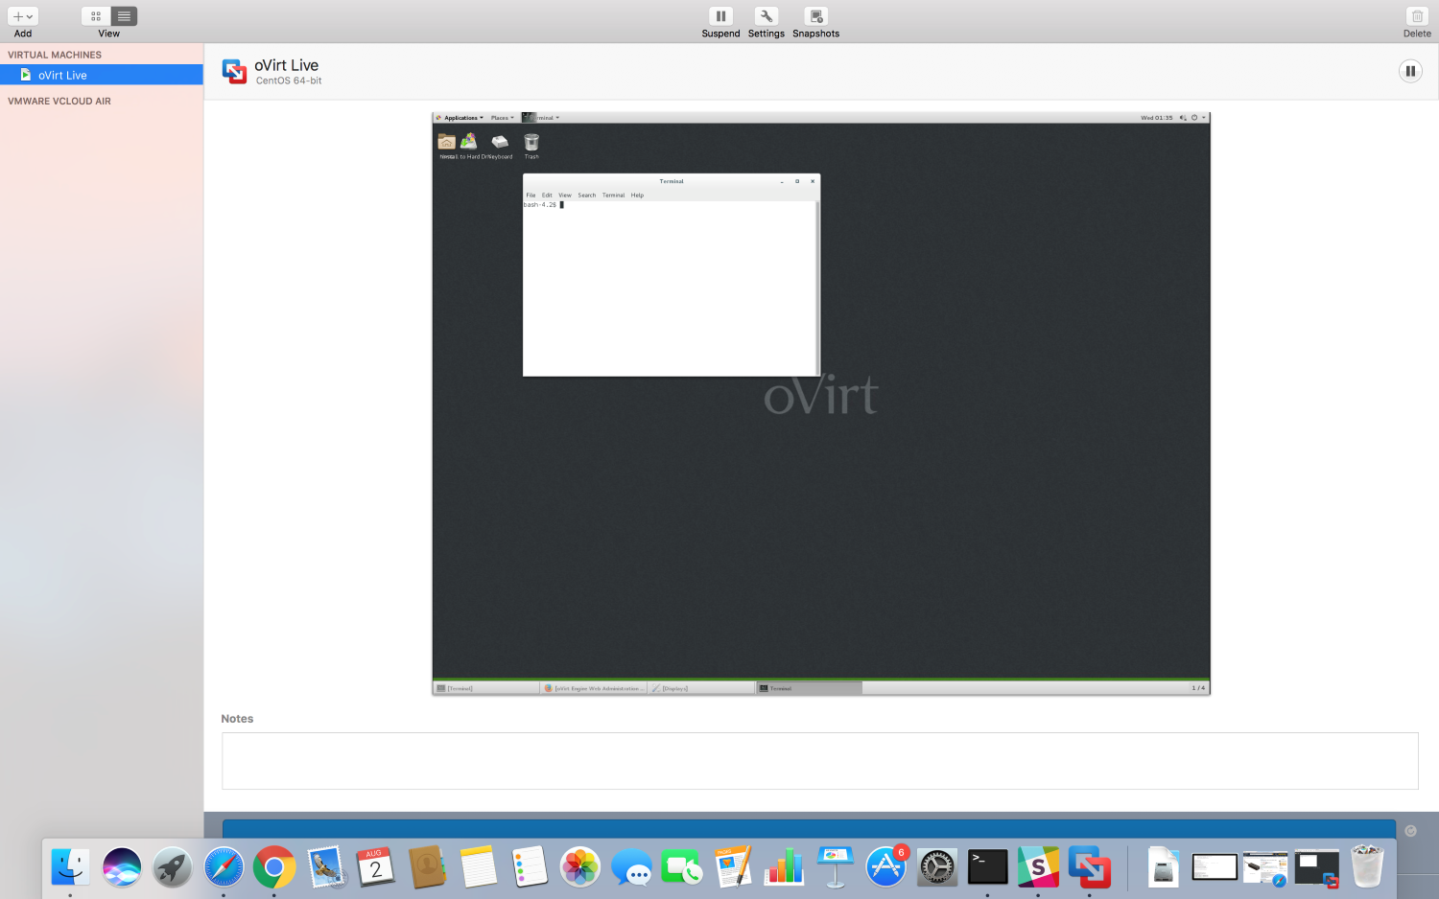
Task: Delete the selected virtual machine
Action: tap(1417, 16)
